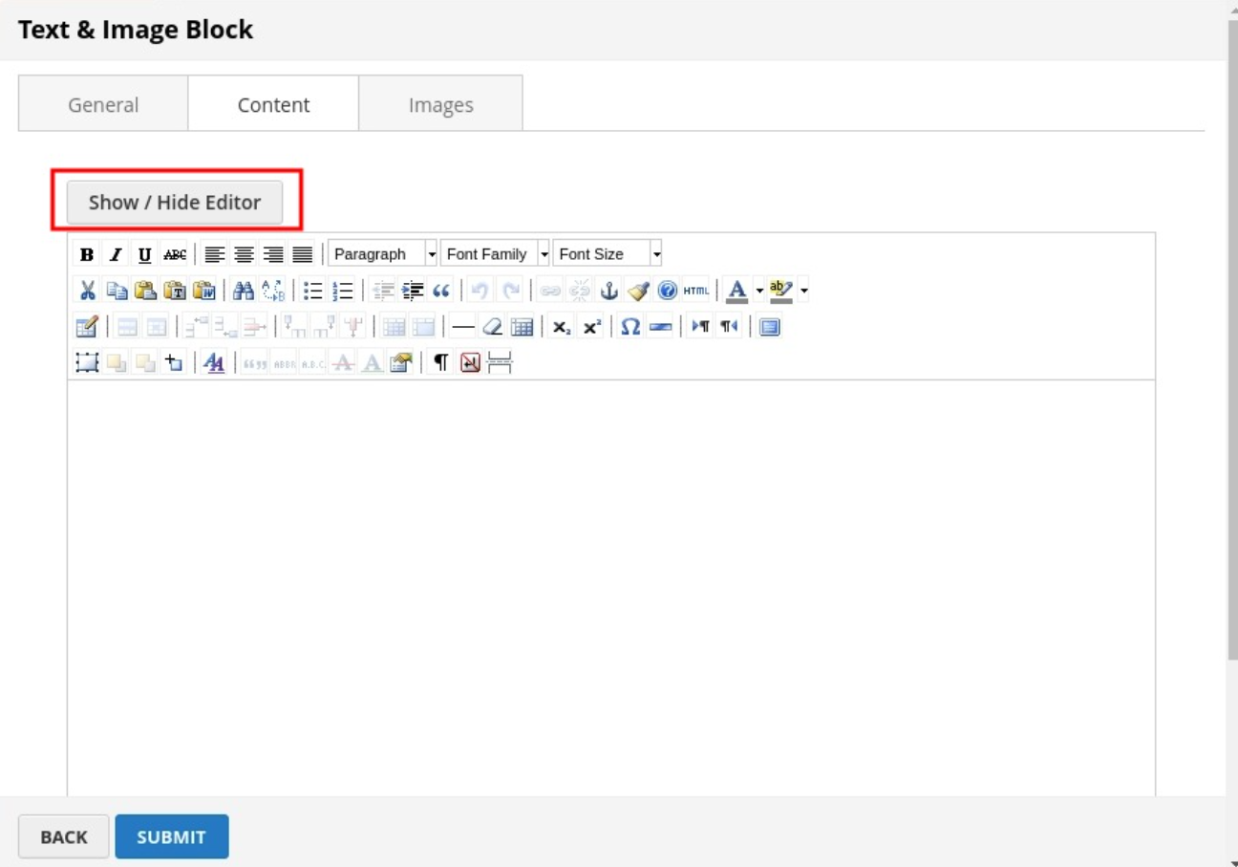Open the Images tab
Image resolution: width=1238 pixels, height=867 pixels.
coord(440,104)
